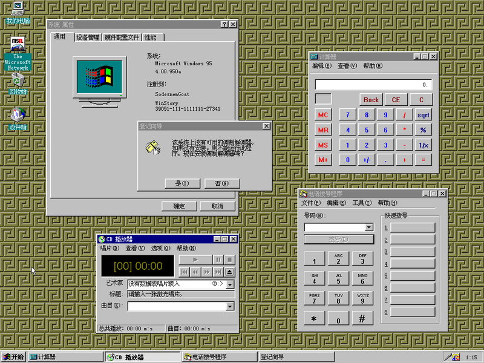Click the M+ button in Calculator
The height and width of the screenshot is (363, 484).
(x=323, y=160)
